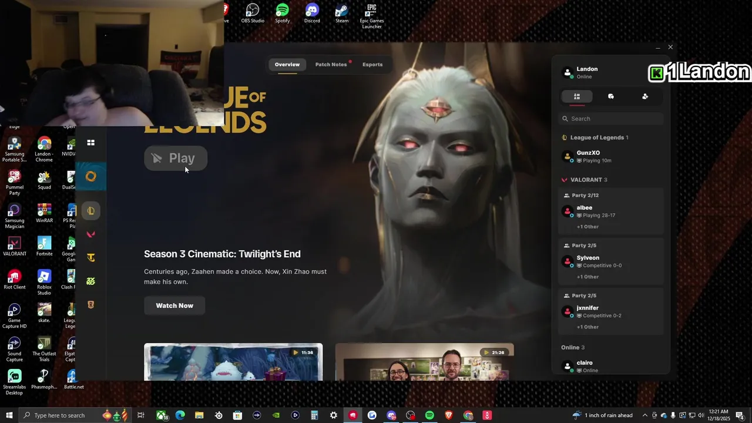Select the League of Legends game icon in sidebar
Image resolution: width=752 pixels, height=423 pixels.
[91, 211]
